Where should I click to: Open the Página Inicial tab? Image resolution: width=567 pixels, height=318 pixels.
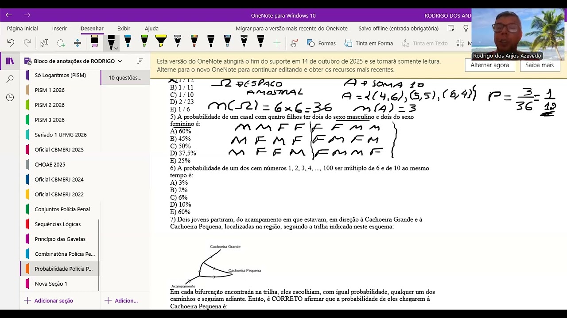(22, 28)
